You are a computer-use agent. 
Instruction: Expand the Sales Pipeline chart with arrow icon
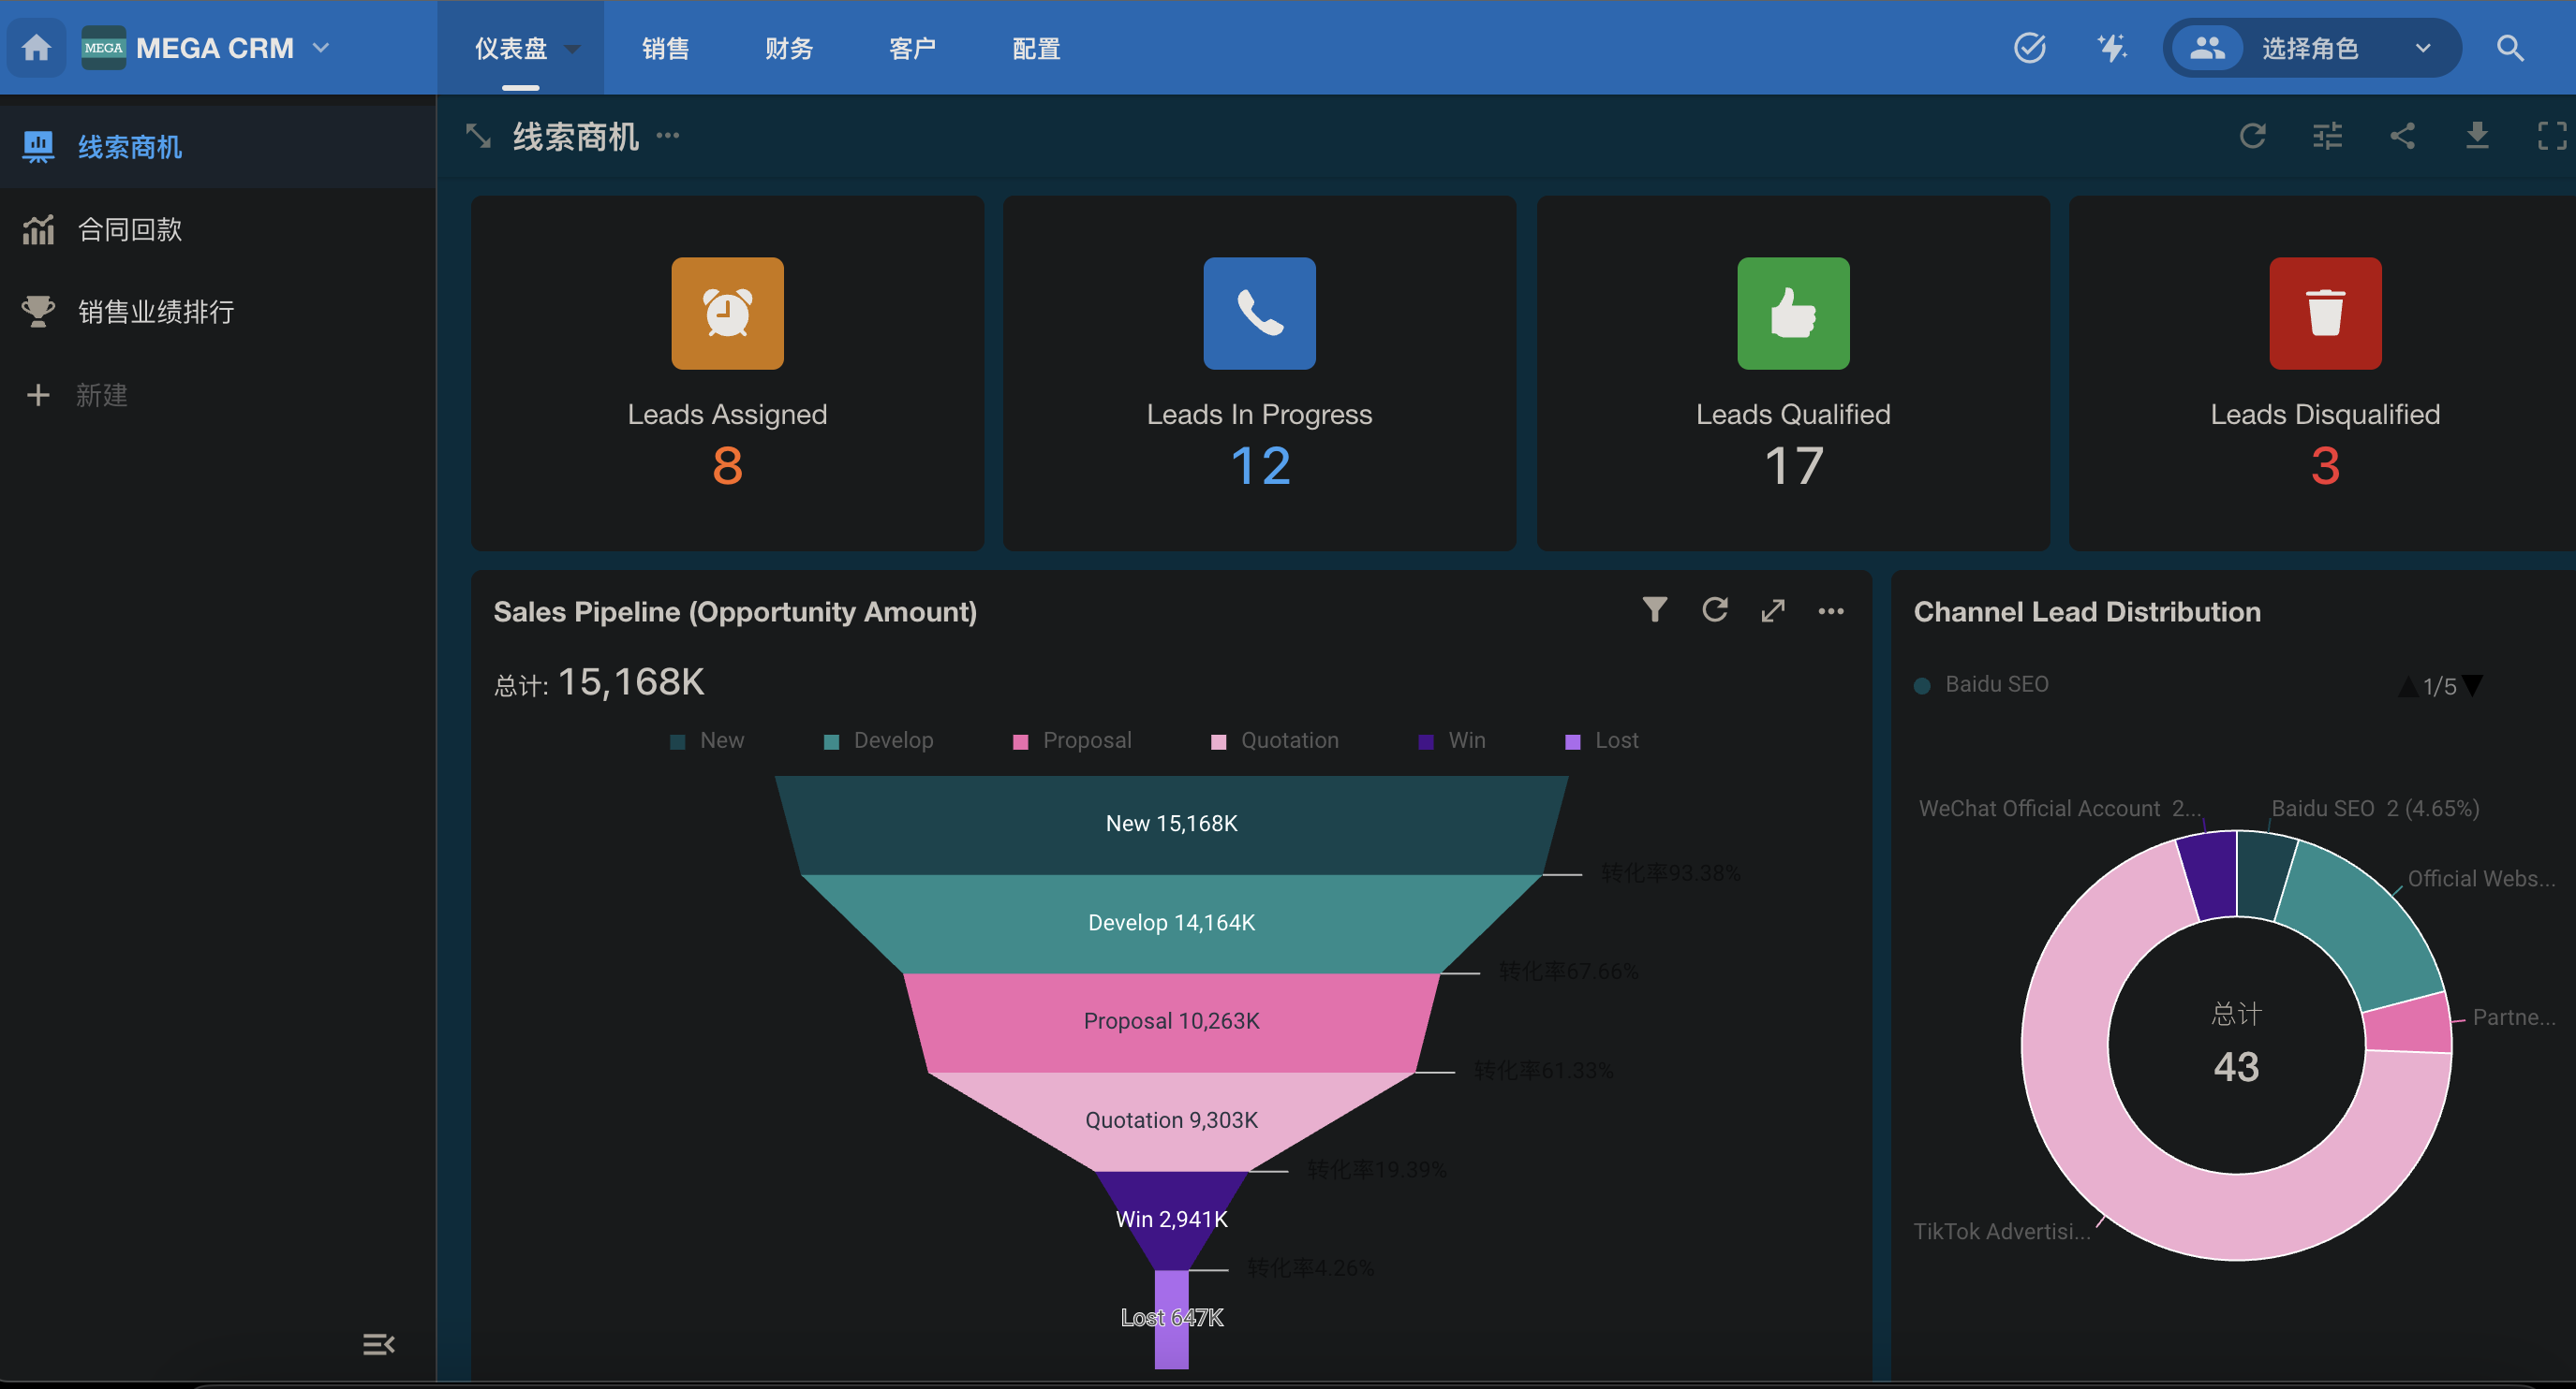click(x=1773, y=610)
